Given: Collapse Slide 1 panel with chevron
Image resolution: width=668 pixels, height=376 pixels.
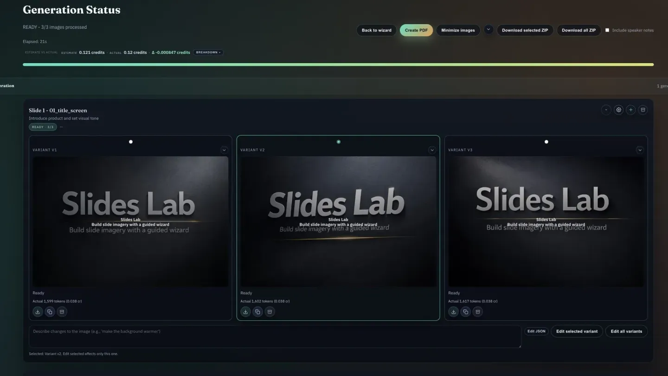Looking at the screenshot, I should point(606,110).
